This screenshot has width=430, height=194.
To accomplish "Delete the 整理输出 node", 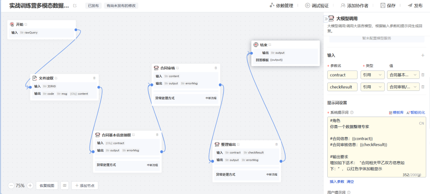I will click(276, 144).
